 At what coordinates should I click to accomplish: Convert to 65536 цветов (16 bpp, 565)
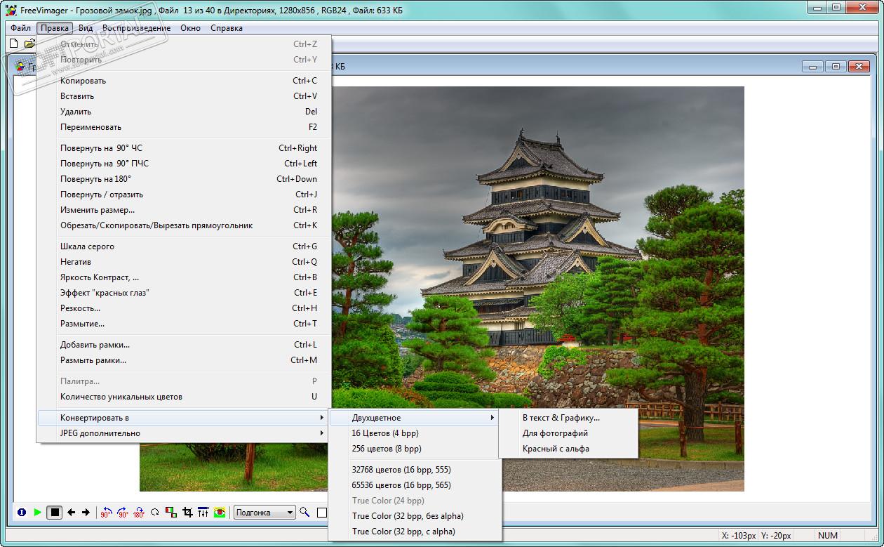[414, 485]
